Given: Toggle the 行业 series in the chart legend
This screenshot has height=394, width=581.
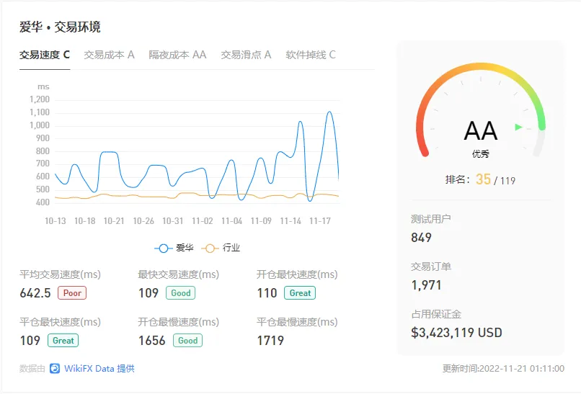Looking at the screenshot, I should tap(221, 248).
